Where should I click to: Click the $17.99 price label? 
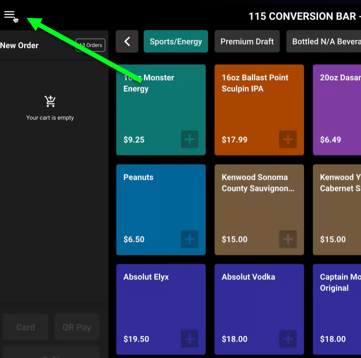point(234,140)
